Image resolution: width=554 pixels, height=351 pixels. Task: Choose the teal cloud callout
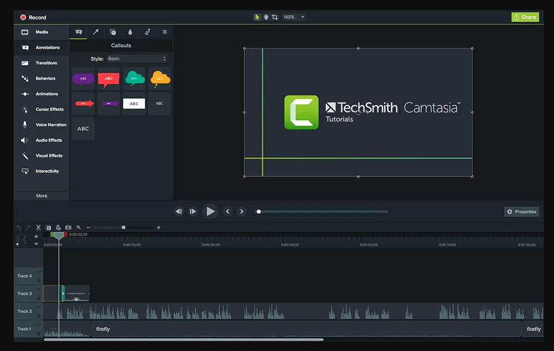pos(134,78)
